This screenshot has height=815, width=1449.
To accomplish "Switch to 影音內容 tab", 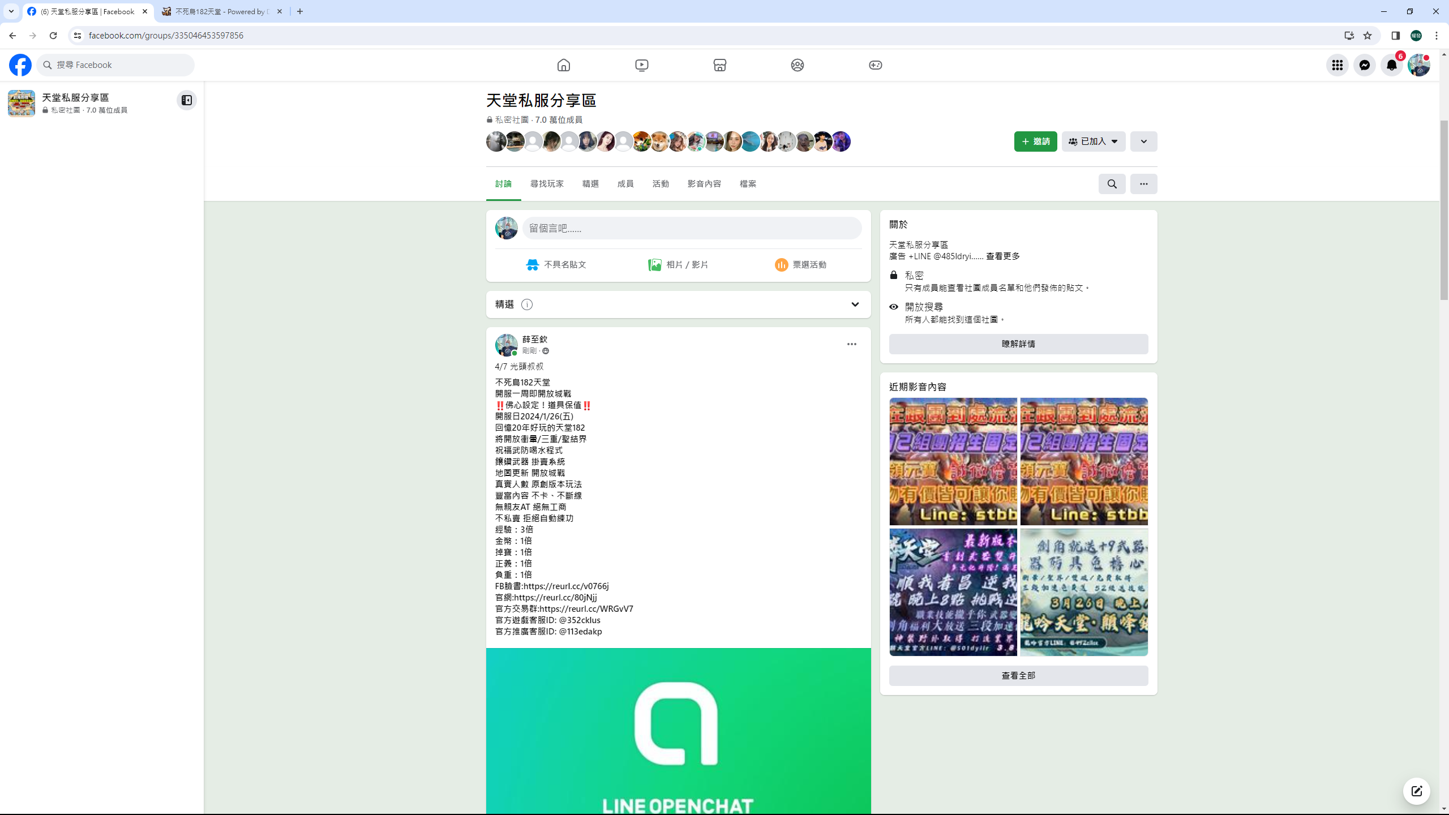I will pyautogui.click(x=704, y=184).
